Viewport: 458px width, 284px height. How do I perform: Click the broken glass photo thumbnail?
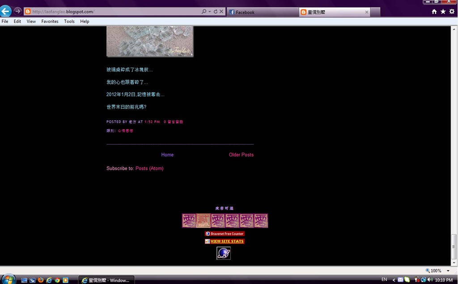pos(150,42)
